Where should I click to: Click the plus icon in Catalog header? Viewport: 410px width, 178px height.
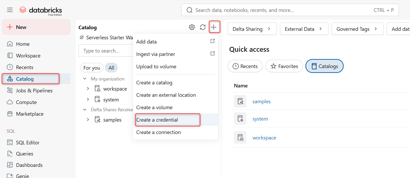(214, 27)
